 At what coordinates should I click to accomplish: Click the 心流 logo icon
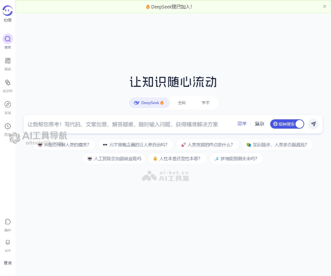(8, 11)
